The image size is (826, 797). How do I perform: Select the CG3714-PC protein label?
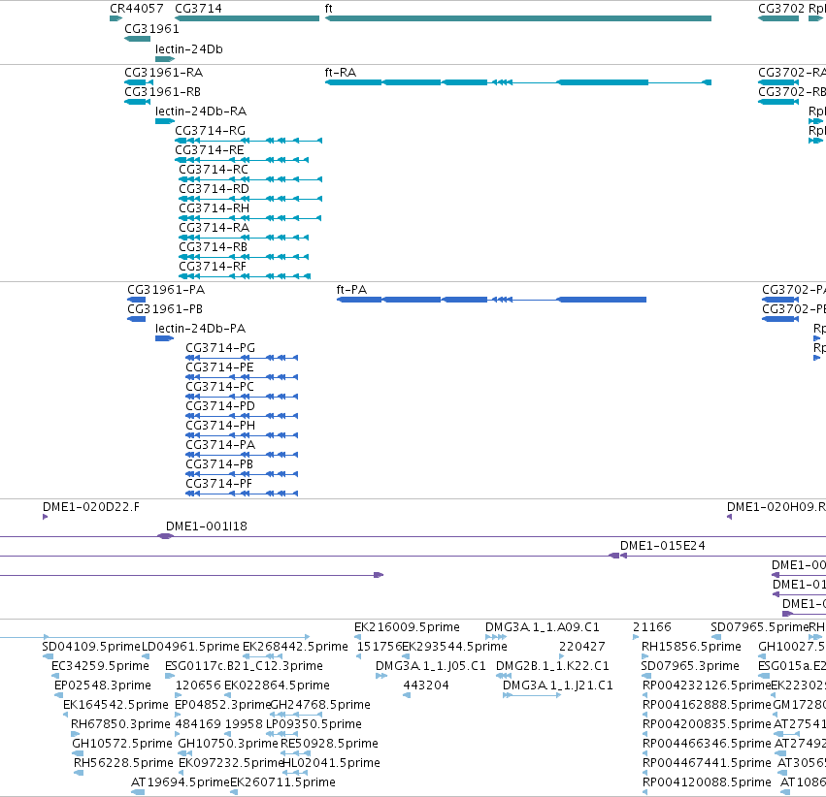click(219, 387)
